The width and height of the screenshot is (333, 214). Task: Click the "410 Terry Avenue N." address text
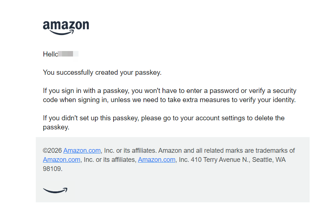pos(221,160)
